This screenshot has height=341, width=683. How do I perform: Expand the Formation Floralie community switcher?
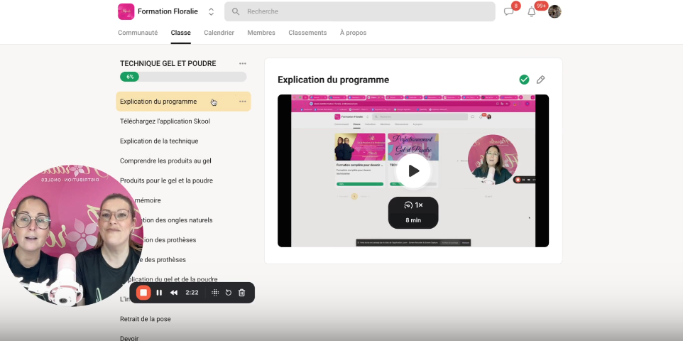[211, 11]
